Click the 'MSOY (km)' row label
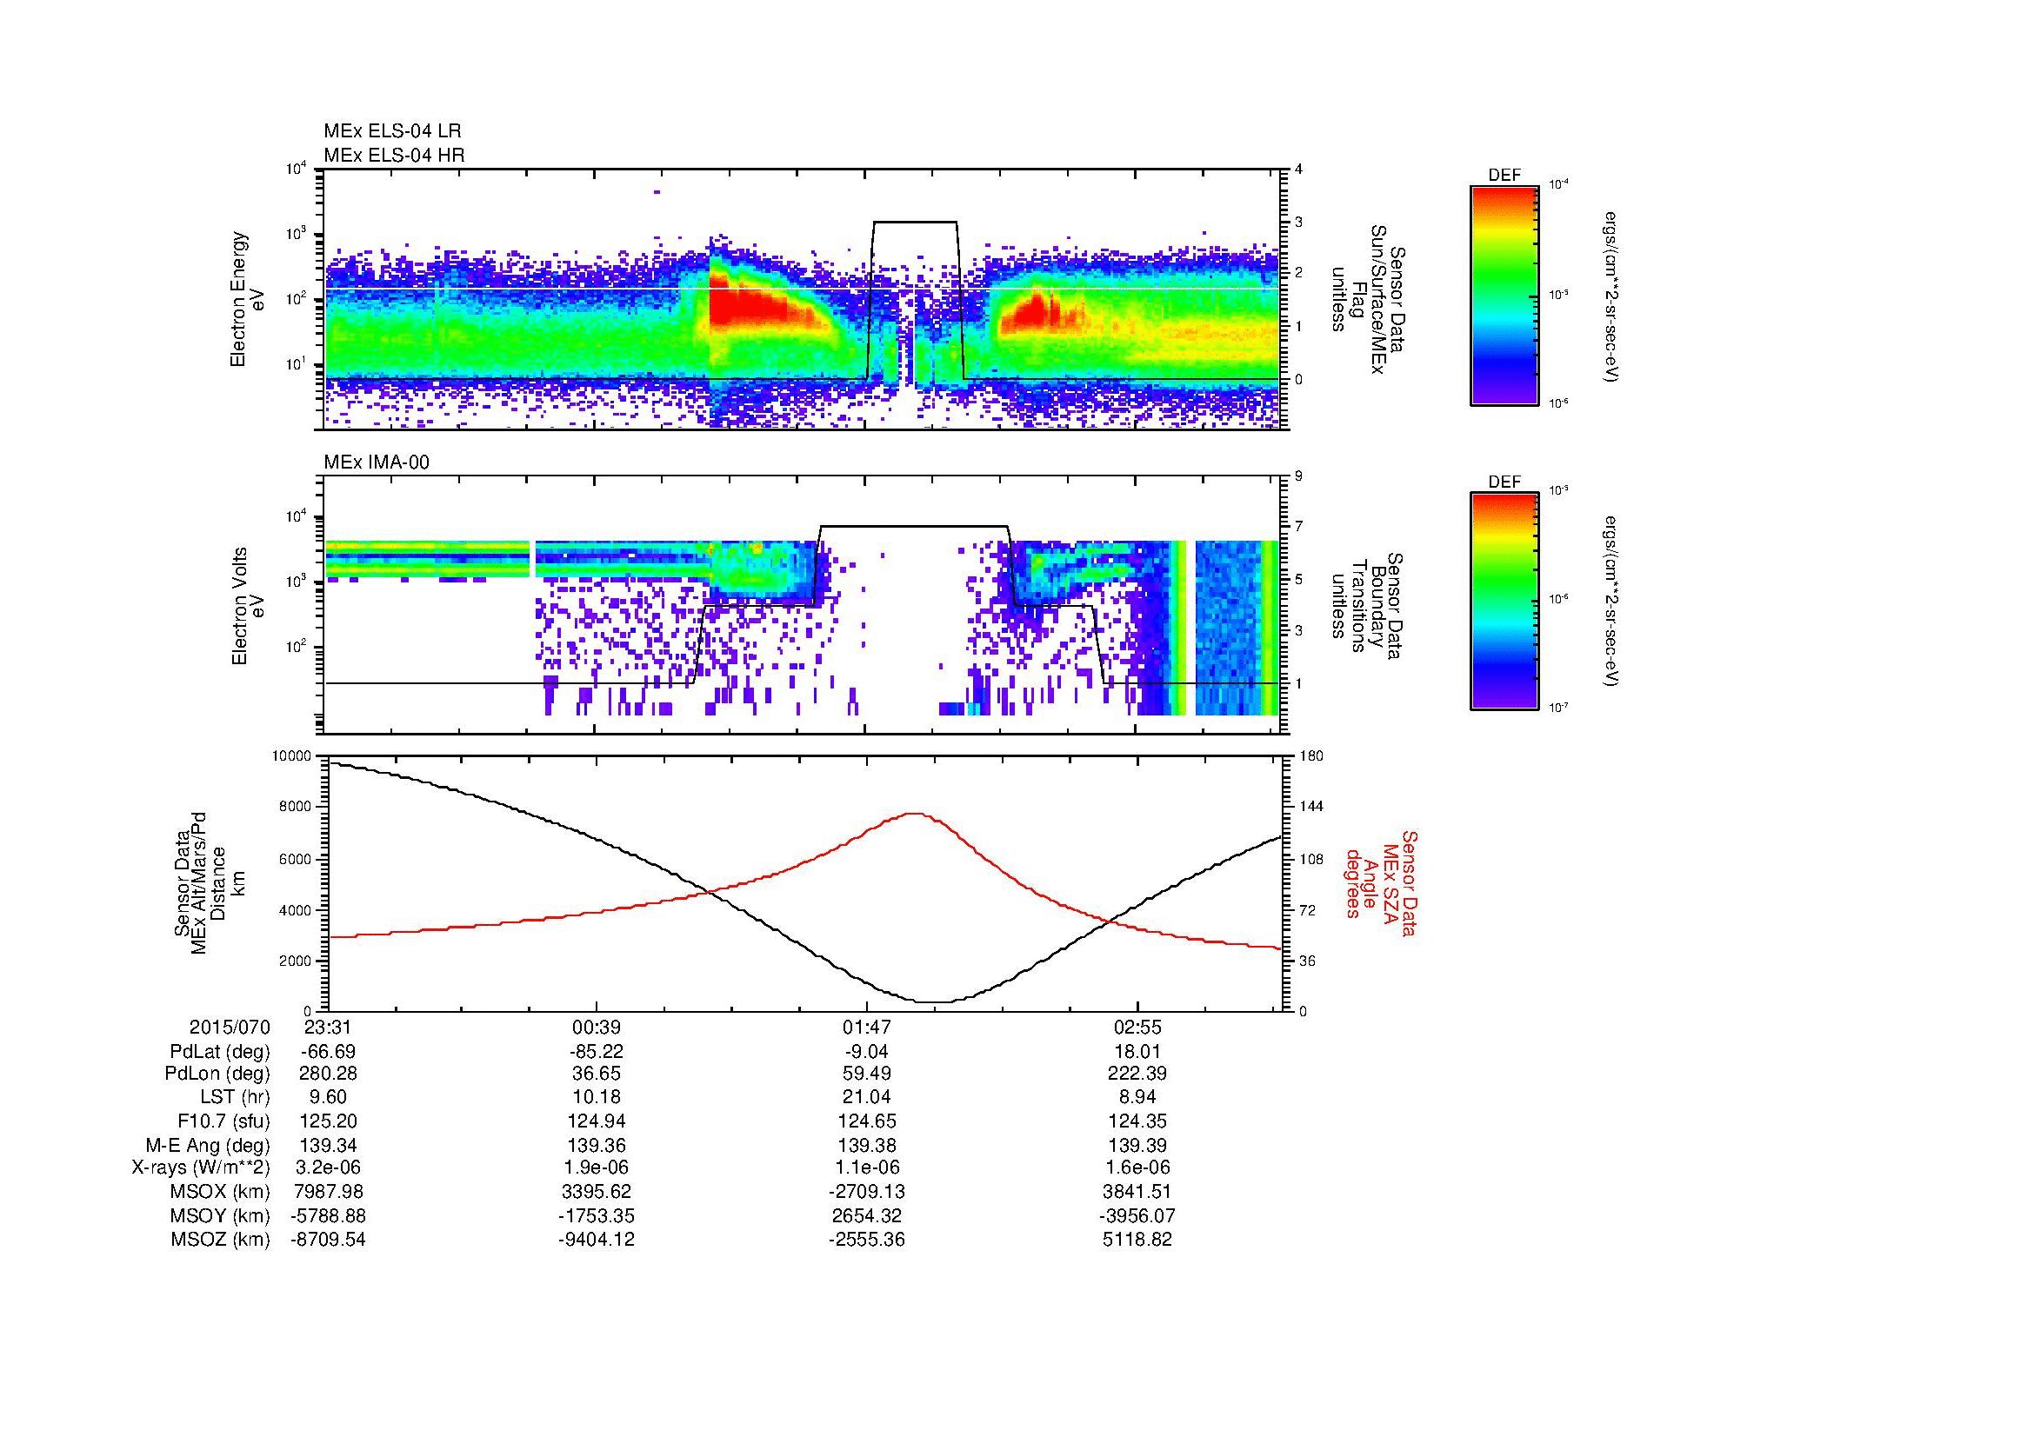 click(x=221, y=1215)
